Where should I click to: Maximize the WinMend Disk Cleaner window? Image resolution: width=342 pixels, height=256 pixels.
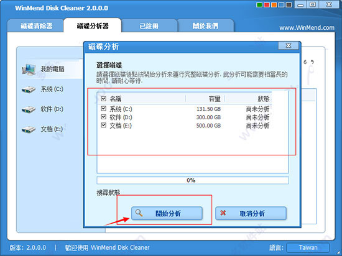[x=312, y=4]
